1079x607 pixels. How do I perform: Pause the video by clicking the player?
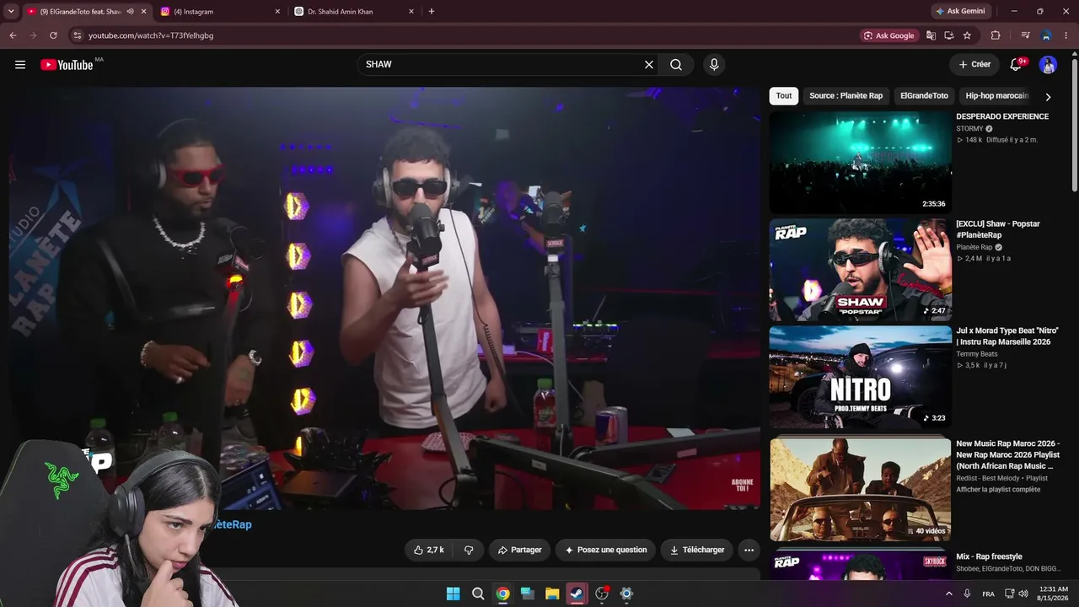pyautogui.click(x=384, y=298)
